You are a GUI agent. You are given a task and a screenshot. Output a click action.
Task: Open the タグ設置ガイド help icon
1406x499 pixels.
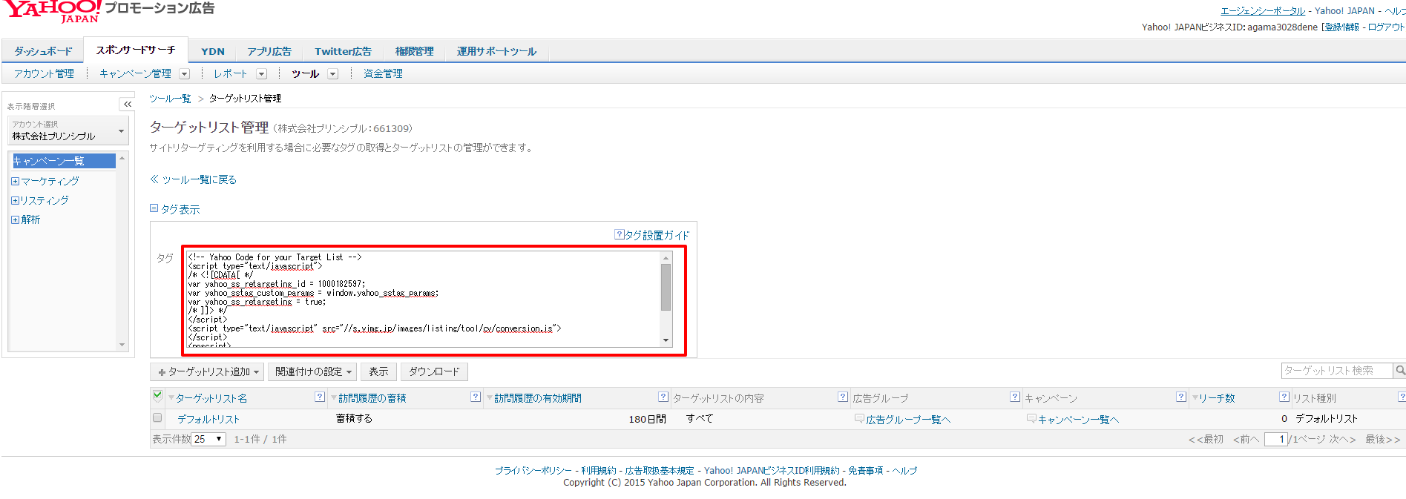point(619,235)
